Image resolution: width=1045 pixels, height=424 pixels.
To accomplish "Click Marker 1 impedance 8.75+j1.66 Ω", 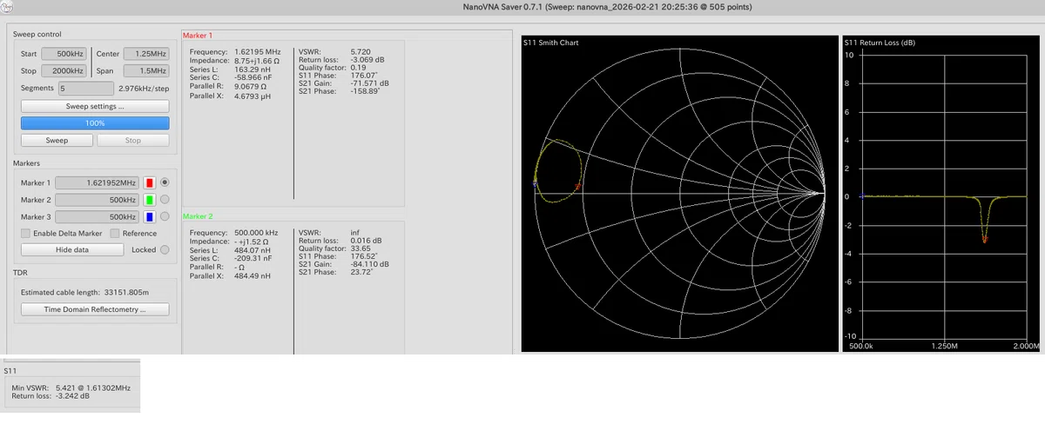I will pyautogui.click(x=257, y=60).
